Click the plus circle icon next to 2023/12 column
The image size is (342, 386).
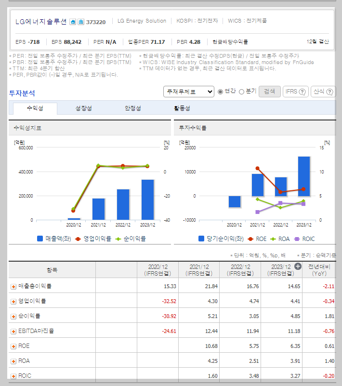point(298,266)
